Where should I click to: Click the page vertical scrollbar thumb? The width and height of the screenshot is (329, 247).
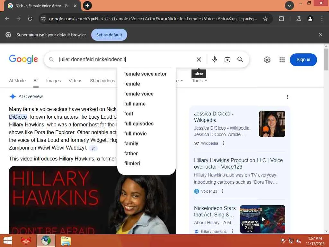tap(326, 59)
